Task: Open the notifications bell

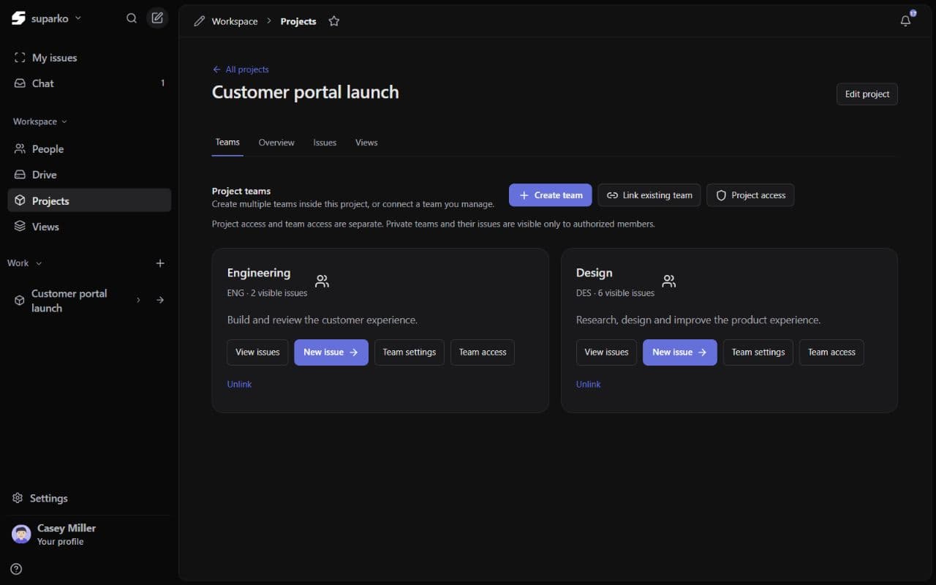Action: tap(905, 20)
